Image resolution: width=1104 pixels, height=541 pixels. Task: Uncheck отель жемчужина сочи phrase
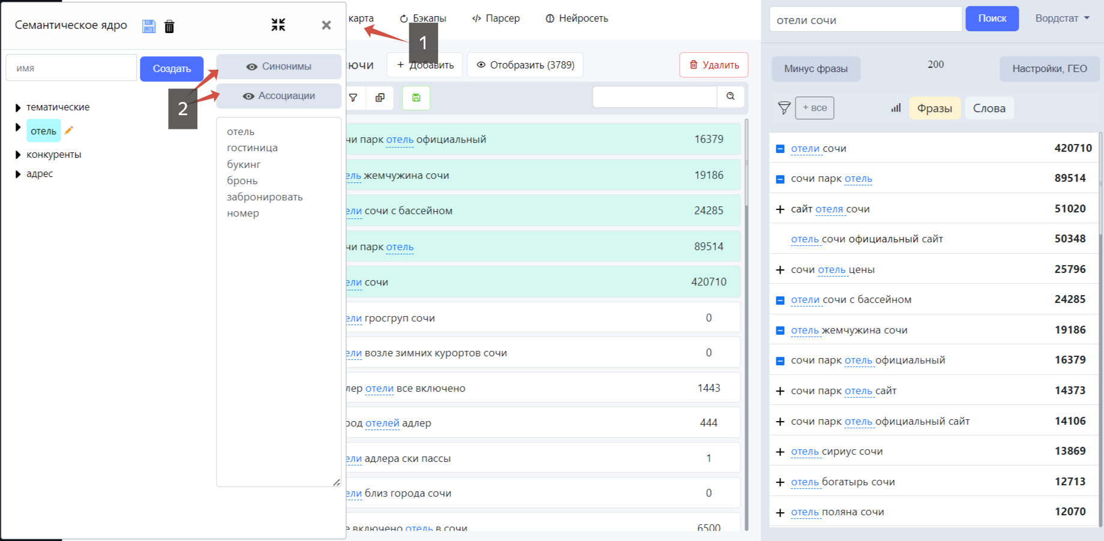780,330
